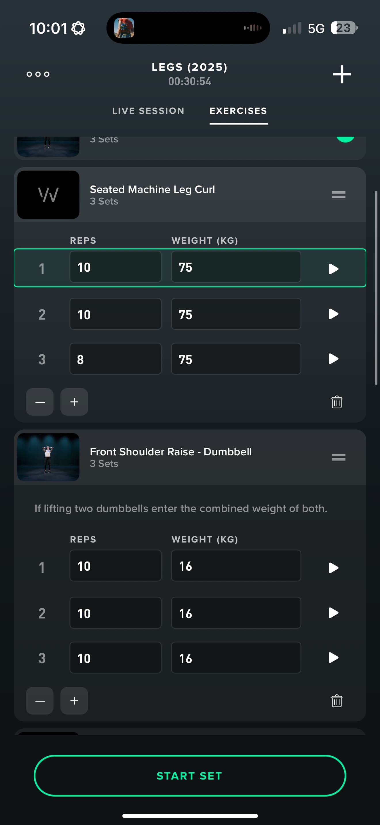Screen dimensions: 380x825
Task: Delete the Seated Machine Leg Curl exercise
Action: (x=337, y=402)
